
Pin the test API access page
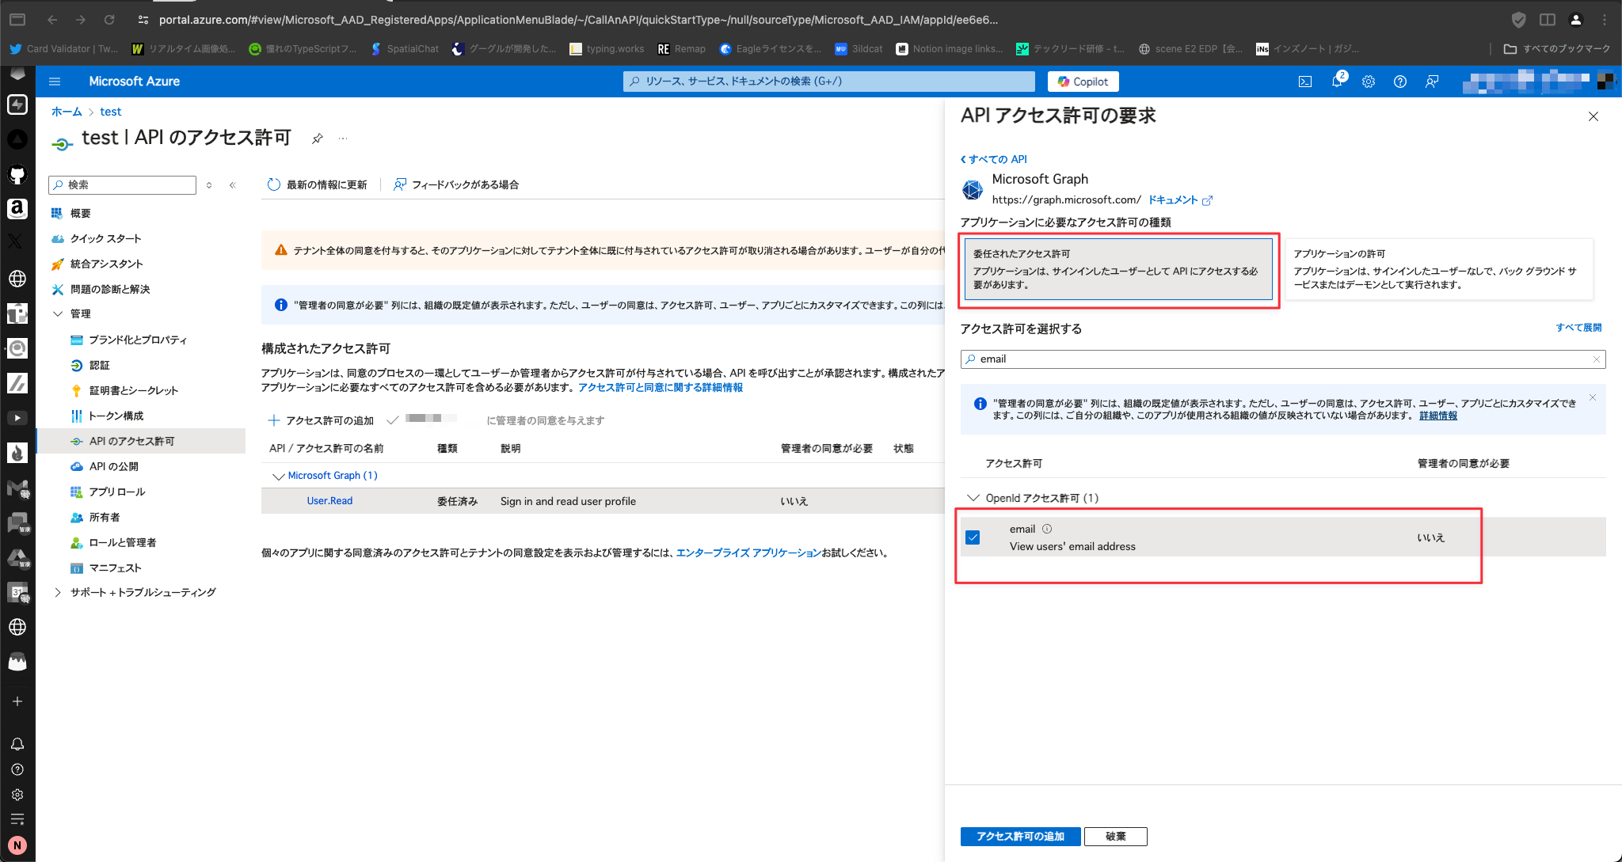tap(317, 139)
